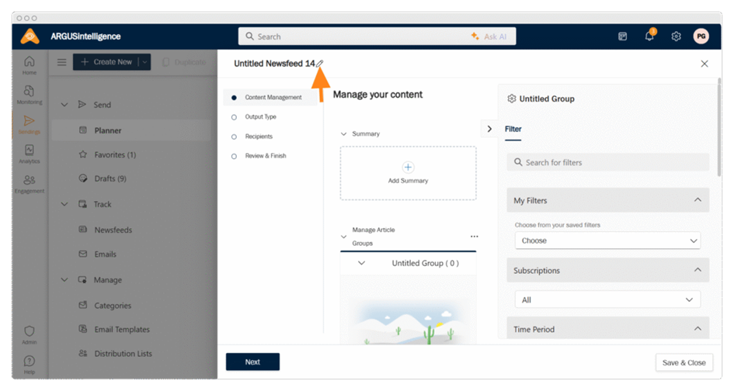
Task: Collapse the My Filters section
Action: pos(697,200)
